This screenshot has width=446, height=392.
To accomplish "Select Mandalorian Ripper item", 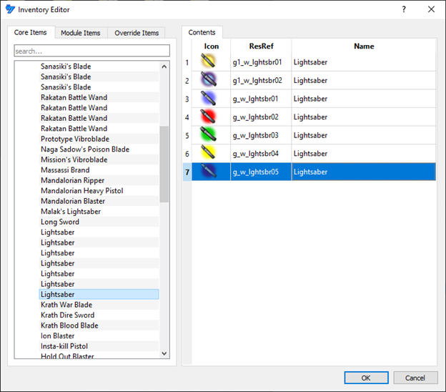I will pyautogui.click(x=99, y=180).
